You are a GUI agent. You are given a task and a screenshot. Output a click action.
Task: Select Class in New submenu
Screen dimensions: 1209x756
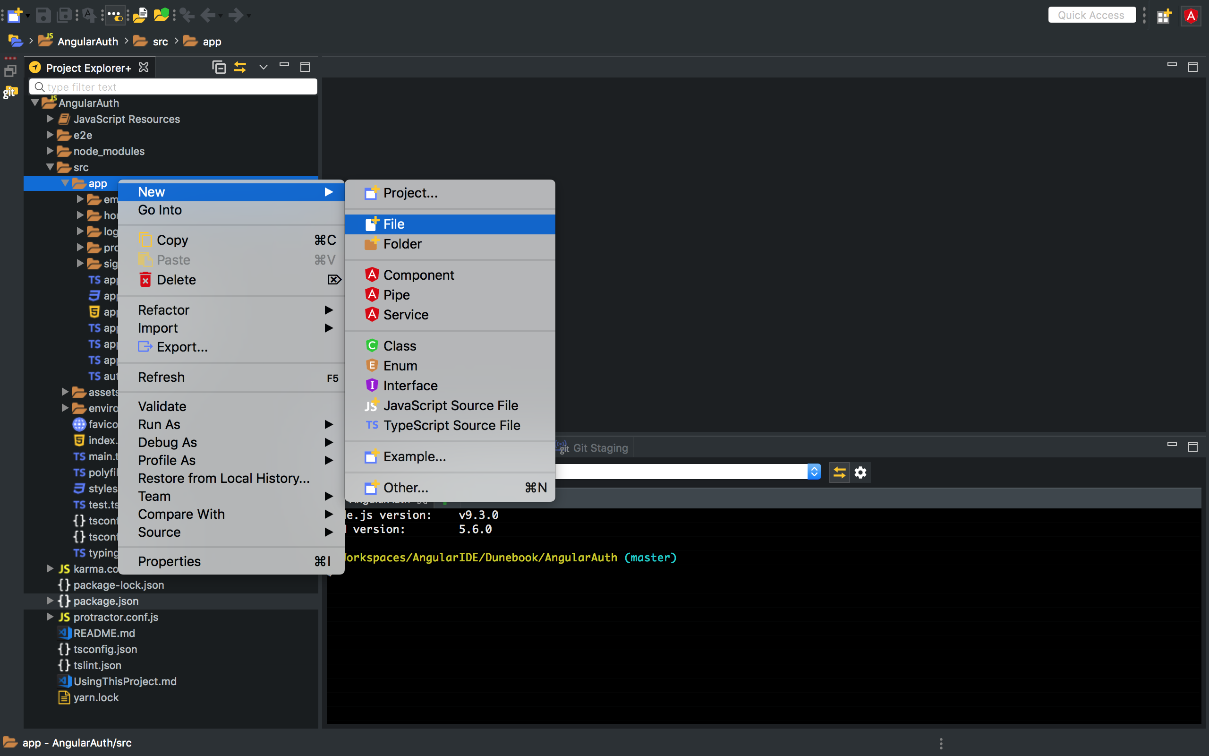click(450, 346)
